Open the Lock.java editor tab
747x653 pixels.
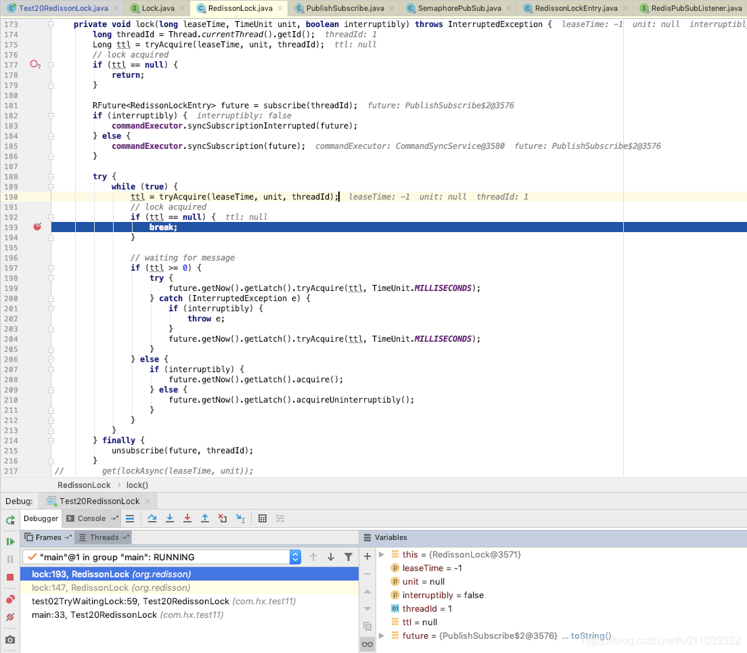coord(158,8)
